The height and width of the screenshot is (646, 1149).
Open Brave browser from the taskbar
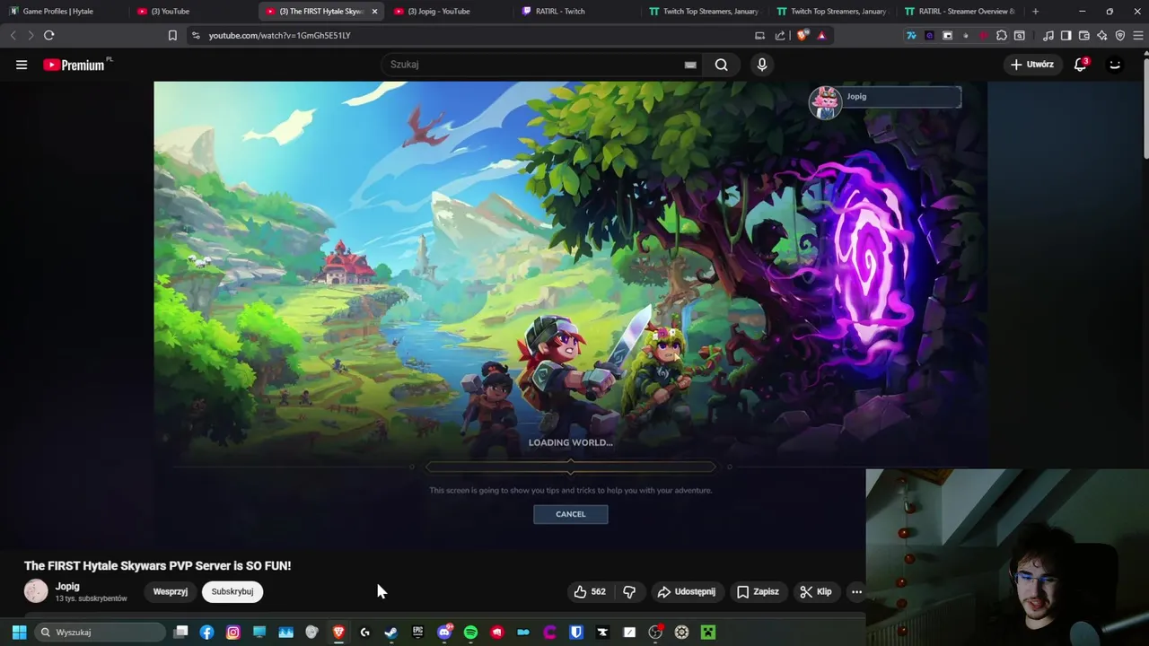coord(338,632)
